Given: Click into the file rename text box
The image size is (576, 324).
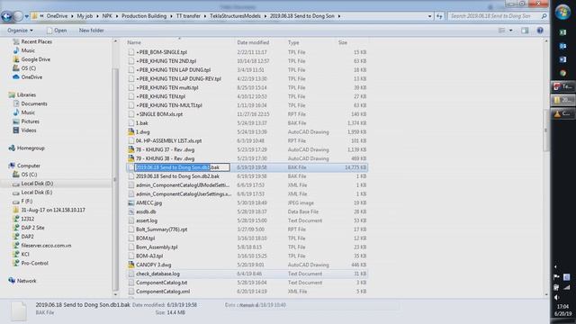Looking at the screenshot, I should click(x=182, y=167).
